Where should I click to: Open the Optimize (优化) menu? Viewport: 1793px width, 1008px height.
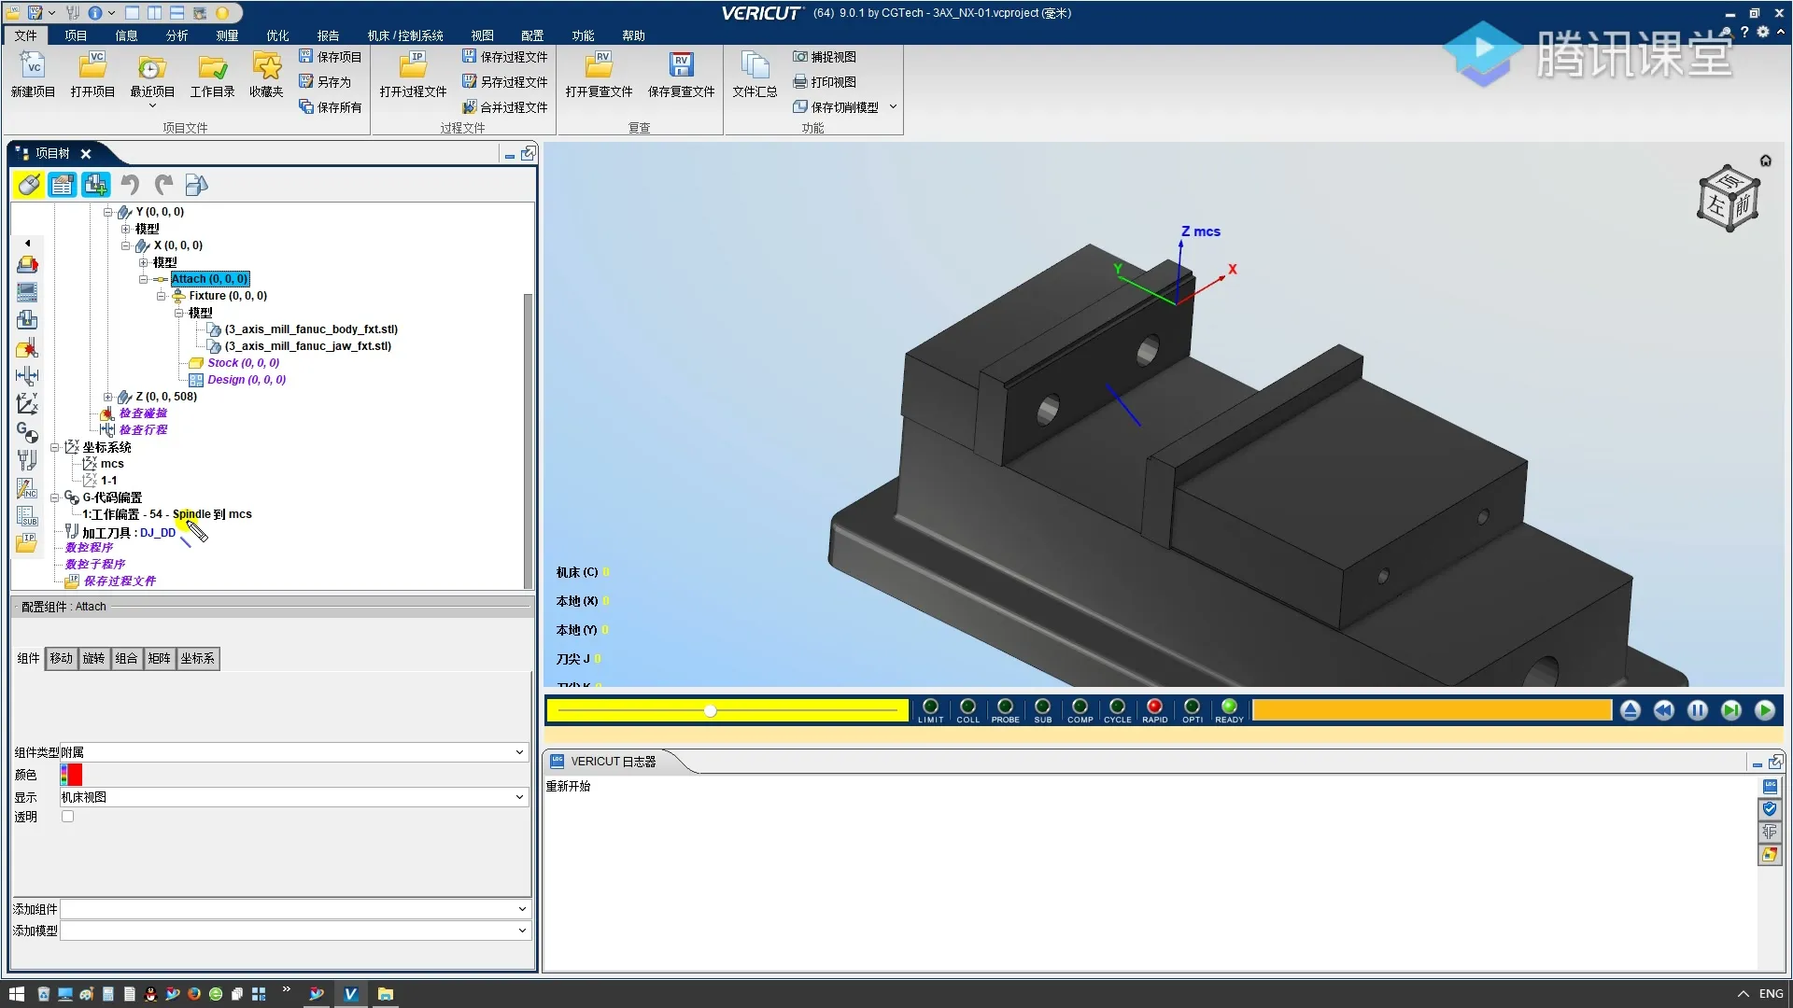277,35
